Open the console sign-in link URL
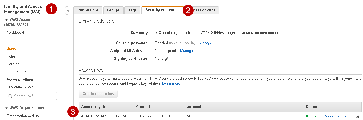The image size is (363, 120). click(x=236, y=33)
